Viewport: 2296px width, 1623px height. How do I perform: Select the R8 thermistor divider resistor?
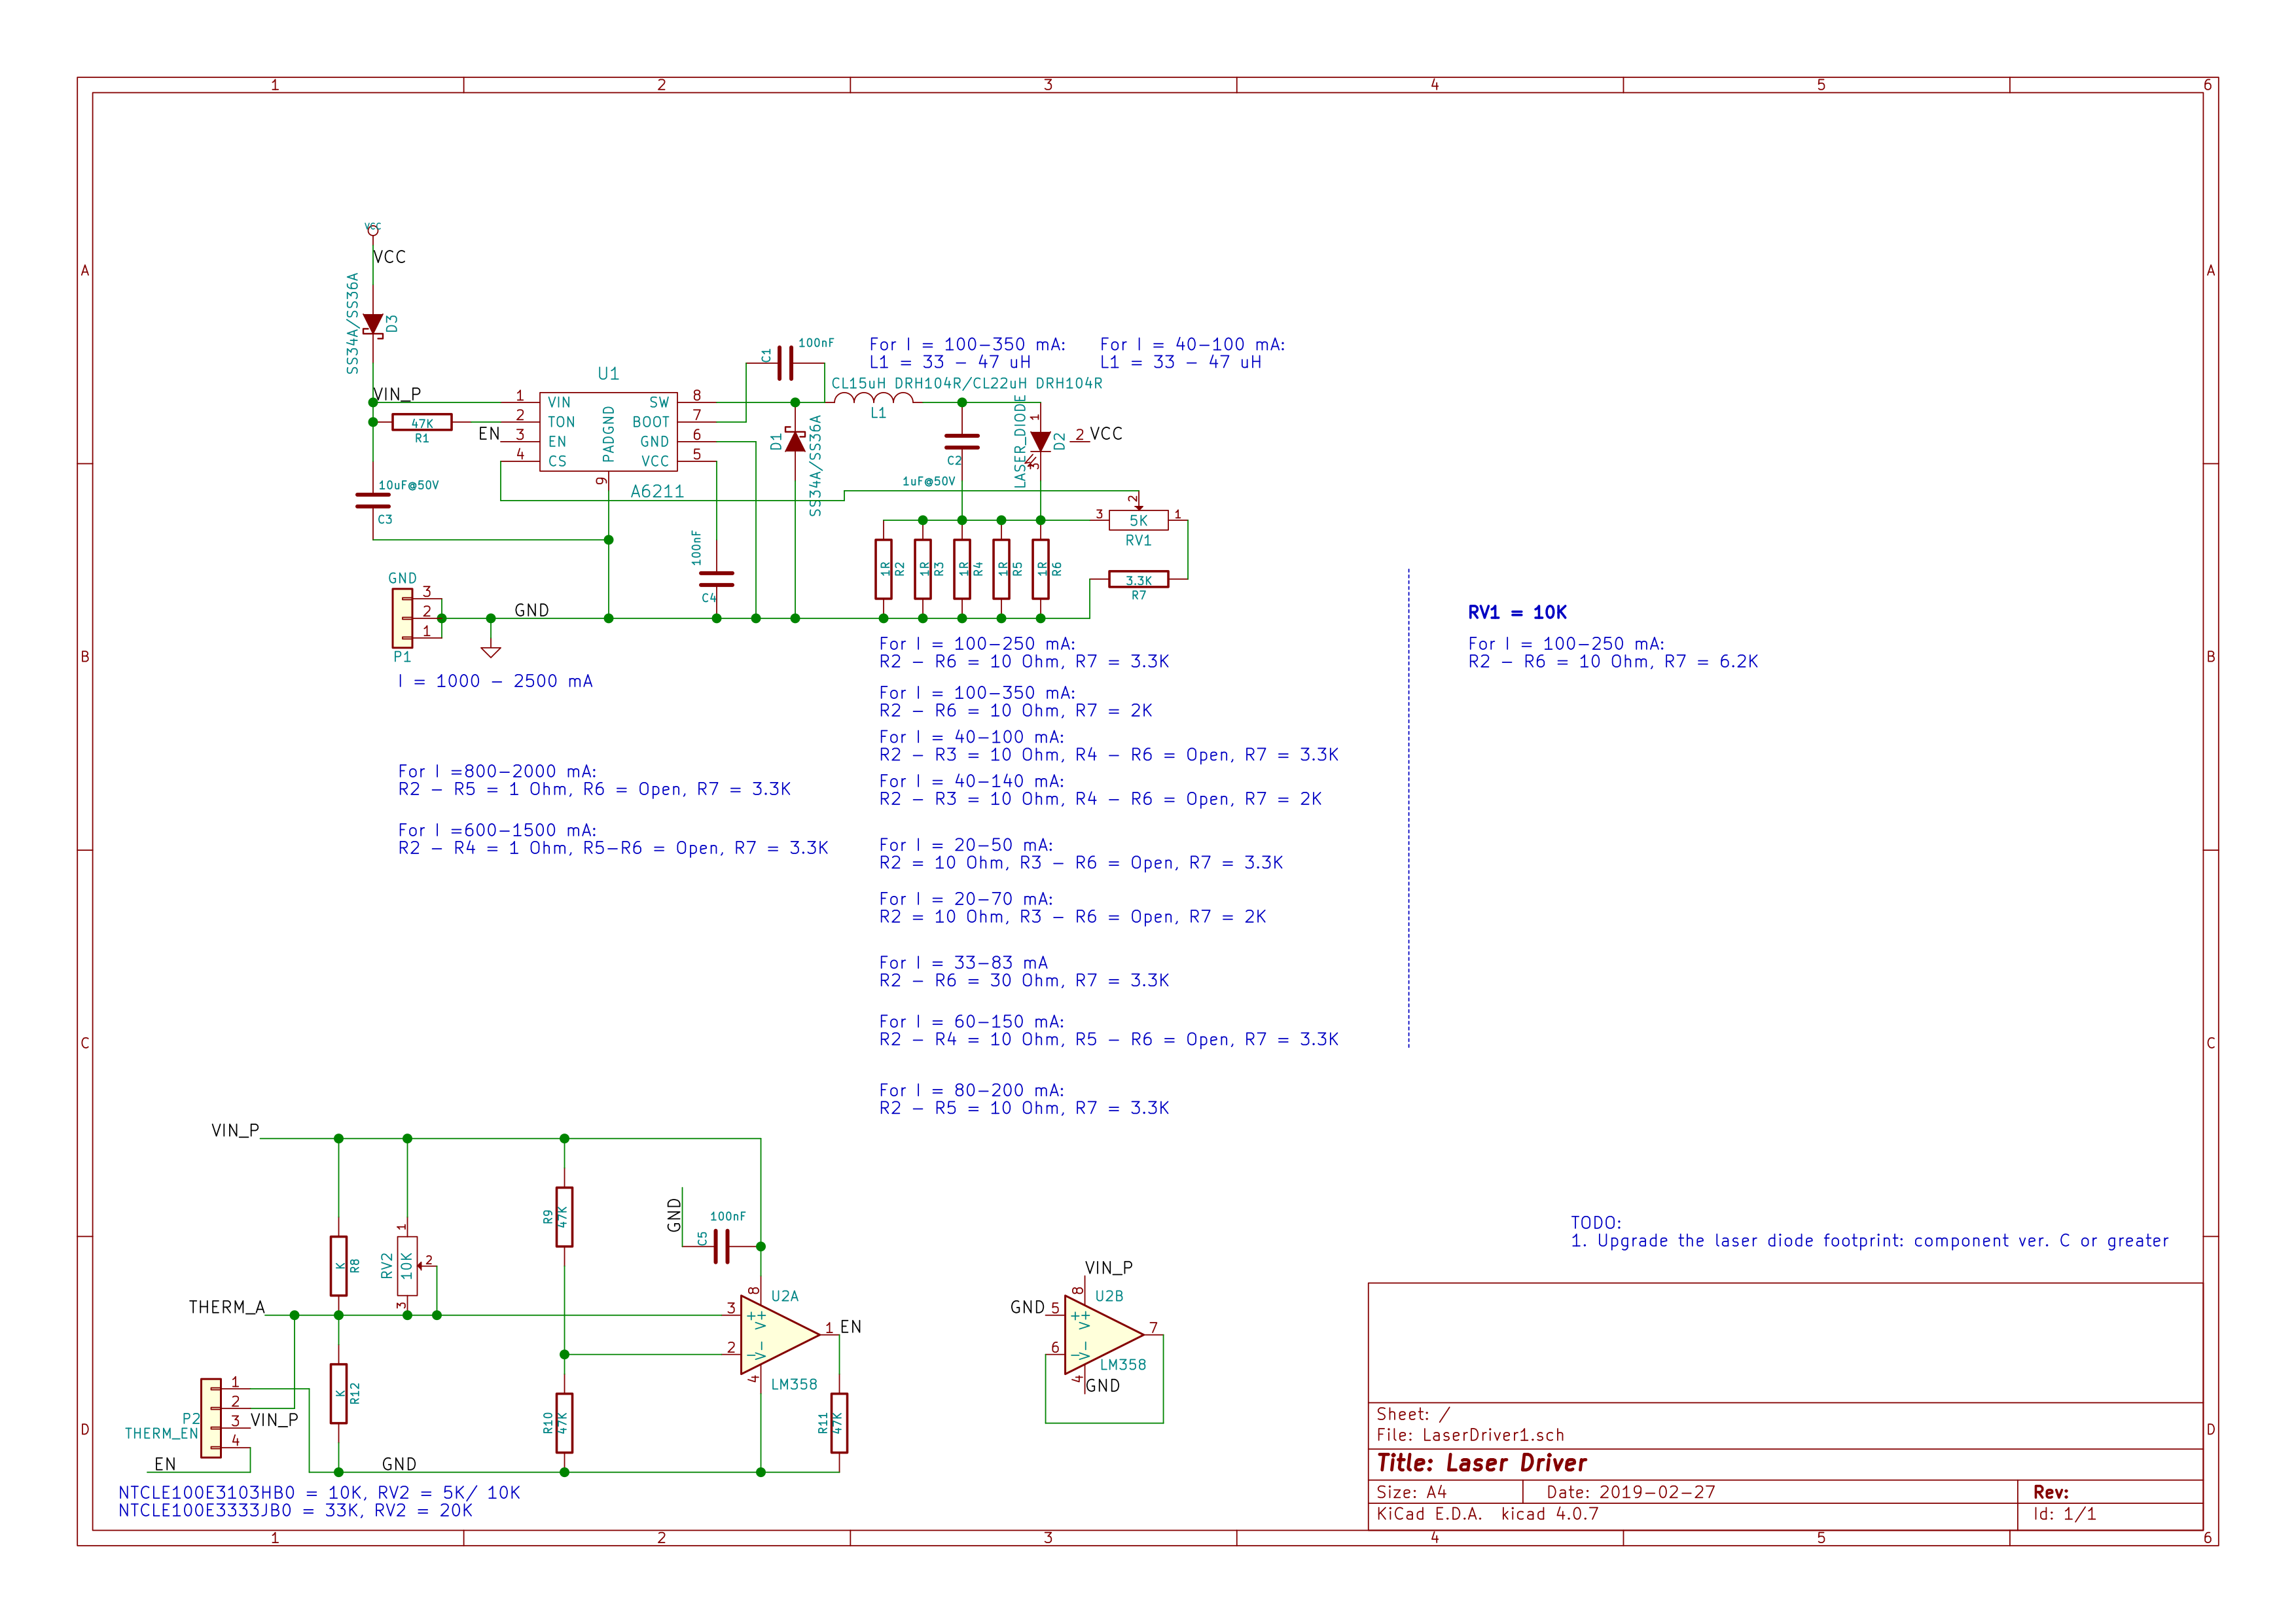(x=339, y=1266)
